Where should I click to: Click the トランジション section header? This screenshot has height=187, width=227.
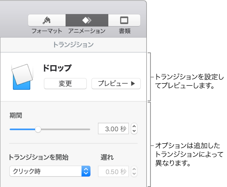[x=73, y=45]
